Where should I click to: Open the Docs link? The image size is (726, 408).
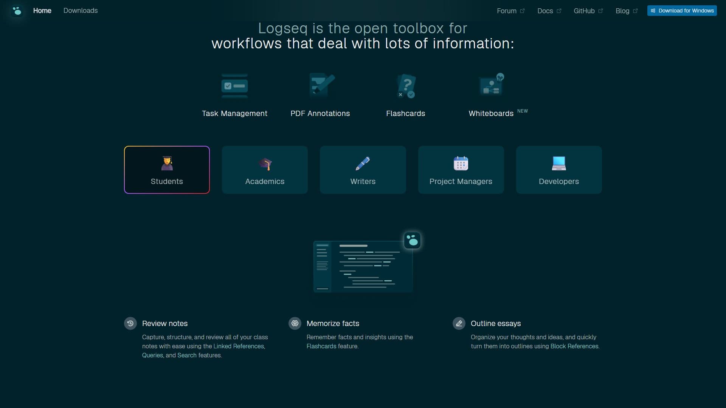(545, 11)
